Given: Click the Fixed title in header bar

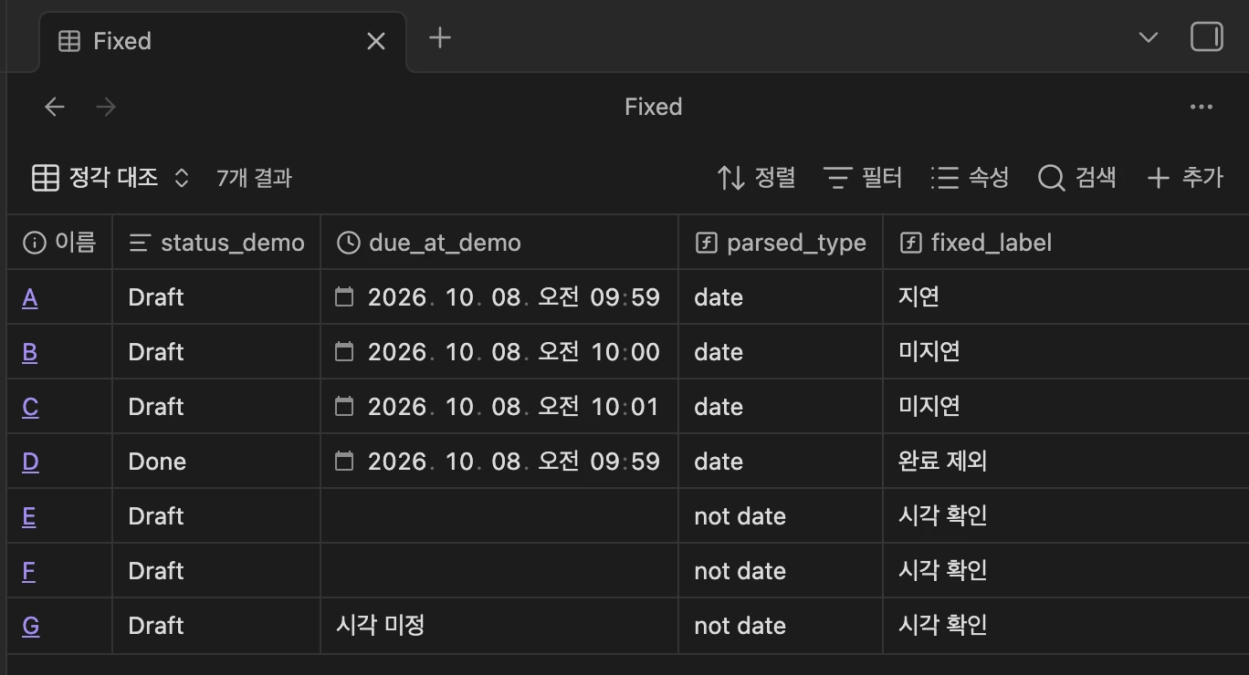Looking at the screenshot, I should pos(654,107).
